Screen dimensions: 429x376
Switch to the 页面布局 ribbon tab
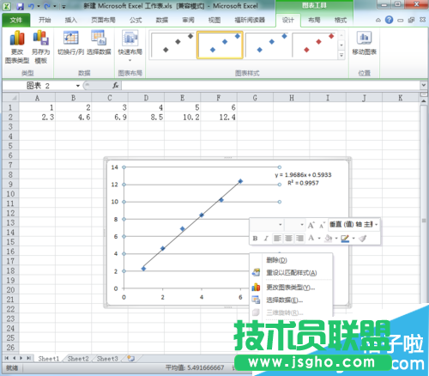coord(103,20)
